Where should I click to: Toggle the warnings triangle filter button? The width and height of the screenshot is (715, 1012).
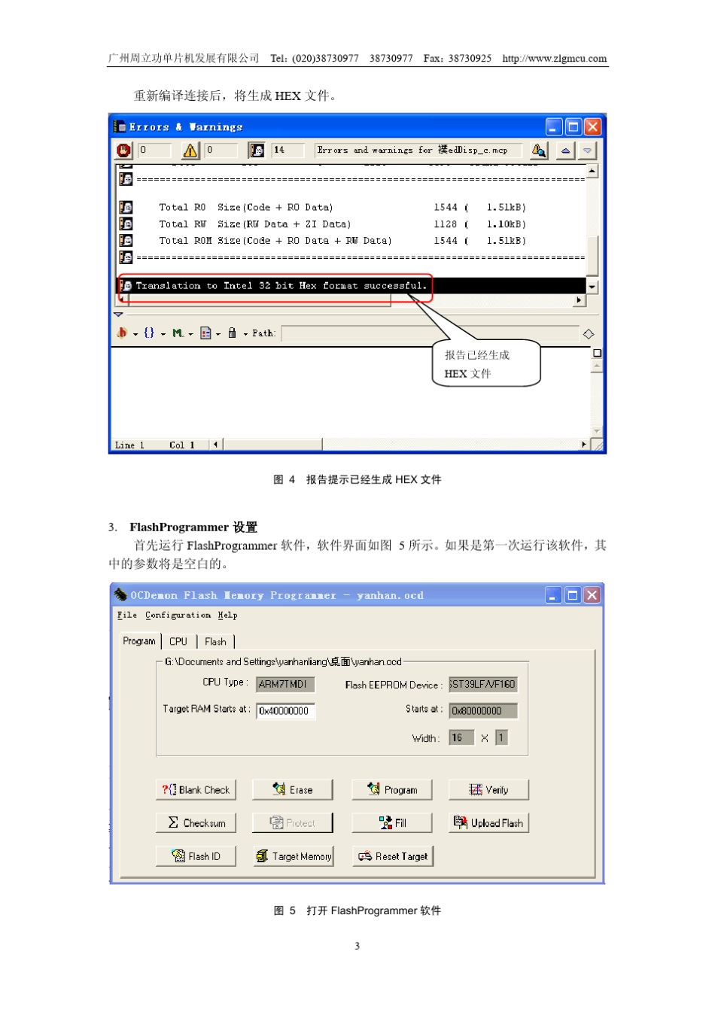(x=190, y=150)
